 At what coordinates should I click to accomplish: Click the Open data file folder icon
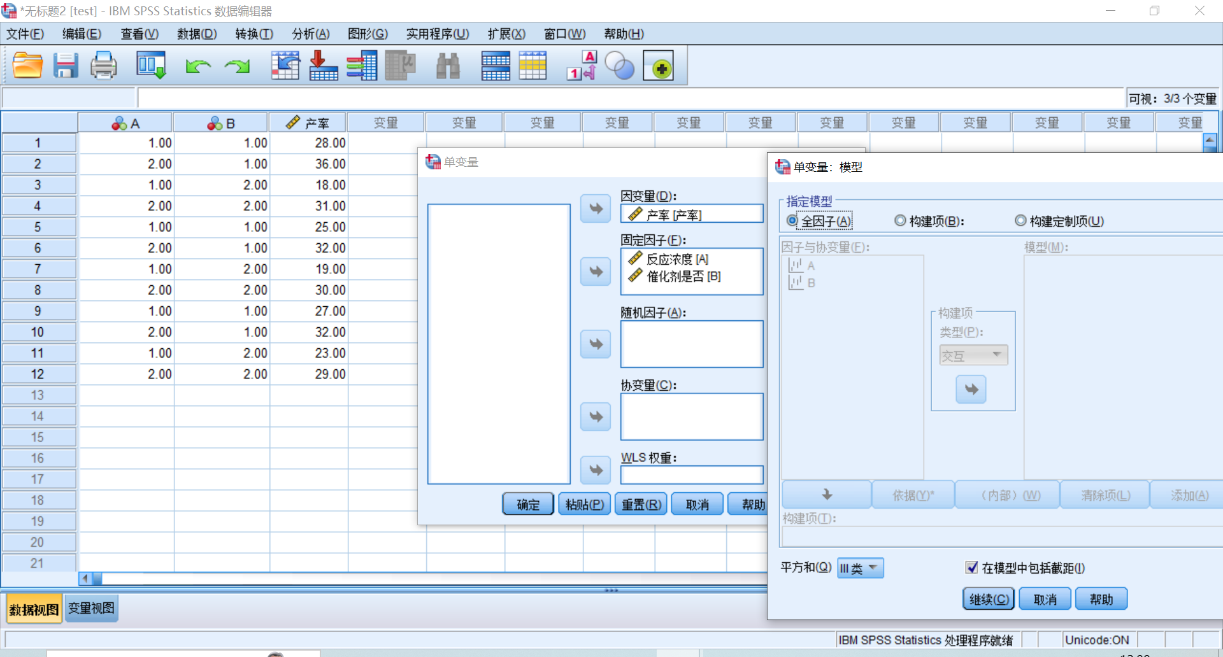click(x=27, y=66)
